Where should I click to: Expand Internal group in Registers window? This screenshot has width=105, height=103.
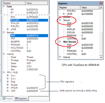pyautogui.click(x=60, y=57)
